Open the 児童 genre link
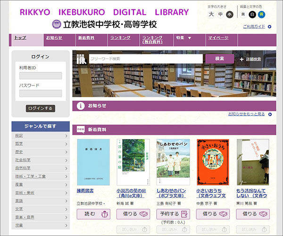The height and width of the screenshot is (236, 283). 19,225
